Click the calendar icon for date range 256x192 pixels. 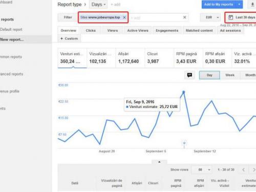(x=230, y=17)
